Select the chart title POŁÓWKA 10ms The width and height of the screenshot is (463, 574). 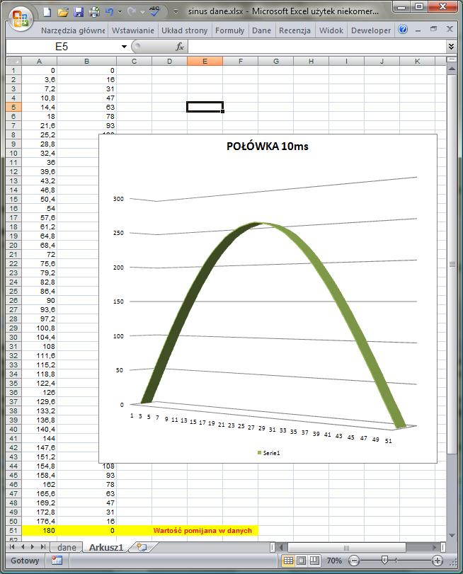click(x=268, y=146)
